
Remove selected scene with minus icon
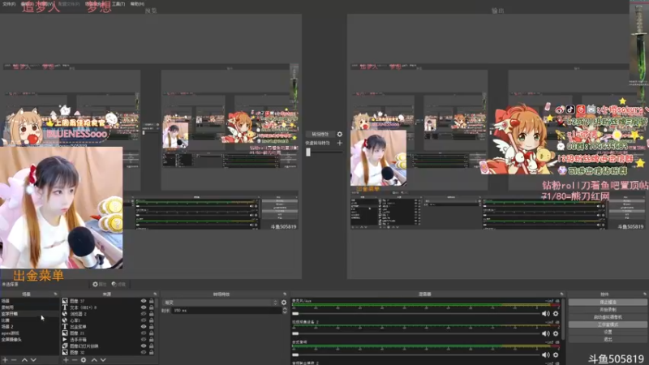tap(14, 360)
